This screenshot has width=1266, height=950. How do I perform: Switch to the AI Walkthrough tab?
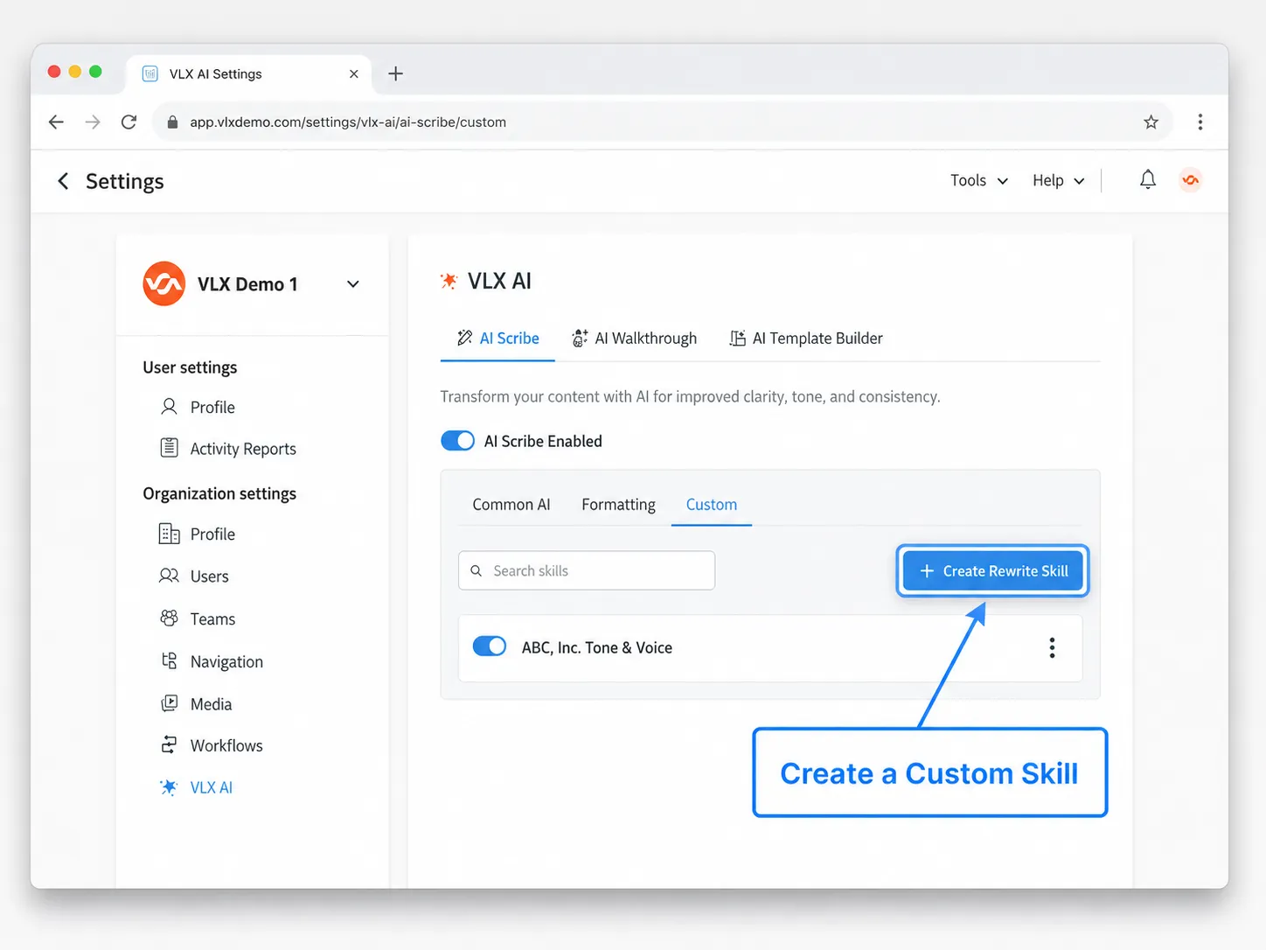(634, 339)
